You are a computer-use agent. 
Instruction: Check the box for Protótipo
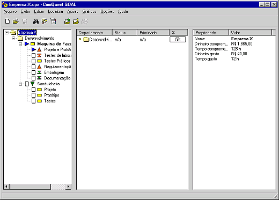coord(33,95)
